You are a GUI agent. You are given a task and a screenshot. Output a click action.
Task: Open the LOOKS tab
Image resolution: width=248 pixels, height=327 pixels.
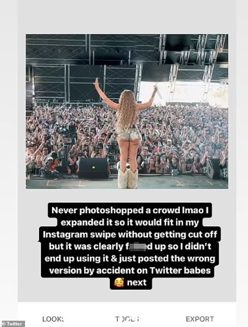click(53, 319)
